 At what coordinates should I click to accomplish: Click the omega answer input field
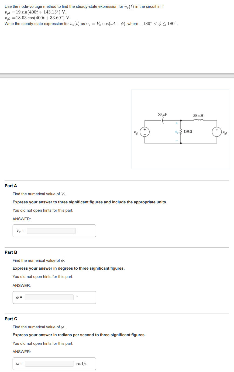[x=49, y=364]
